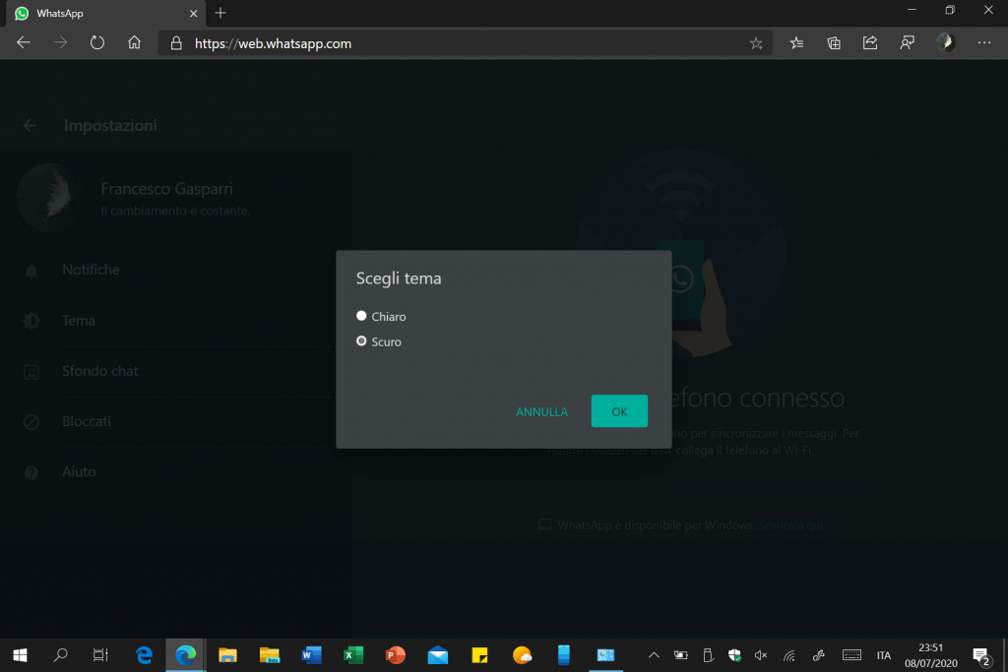Open the browser settings and more menu
The height and width of the screenshot is (672, 1008).
point(984,43)
